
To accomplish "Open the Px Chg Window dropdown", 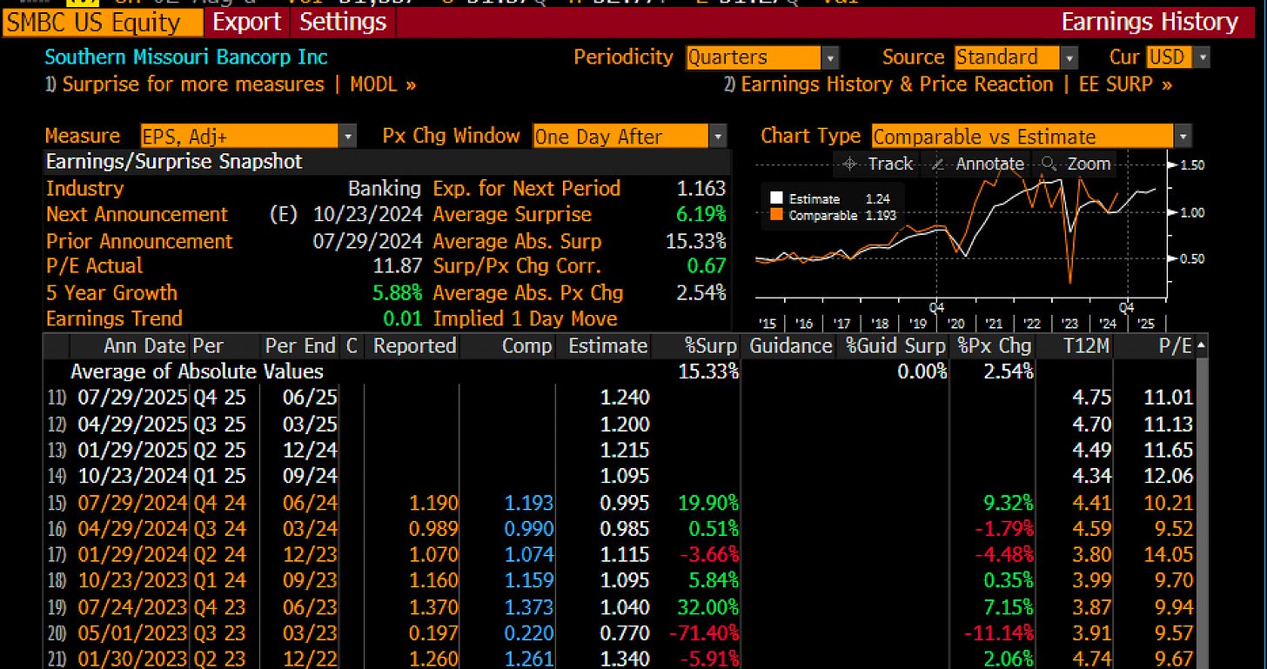I will (x=629, y=137).
